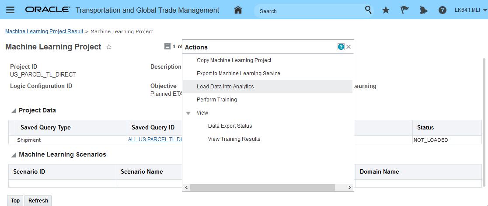Click in the Search input field
The width and height of the screenshot is (488, 206).
308,11
